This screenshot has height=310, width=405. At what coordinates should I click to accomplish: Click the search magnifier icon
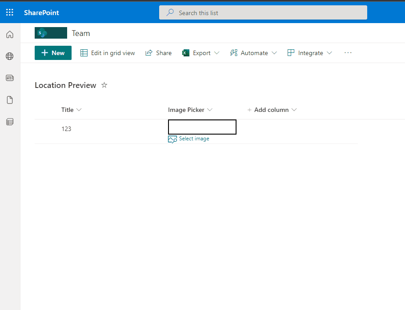point(170,12)
